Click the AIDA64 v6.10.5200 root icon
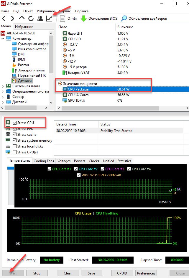The height and width of the screenshot is (278, 189). click(x=3, y=33)
